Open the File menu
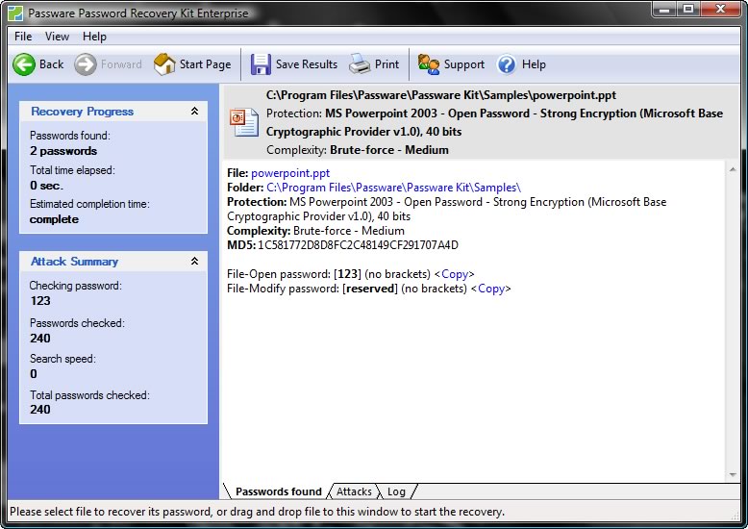Viewport: 748px width, 529px height. point(23,37)
